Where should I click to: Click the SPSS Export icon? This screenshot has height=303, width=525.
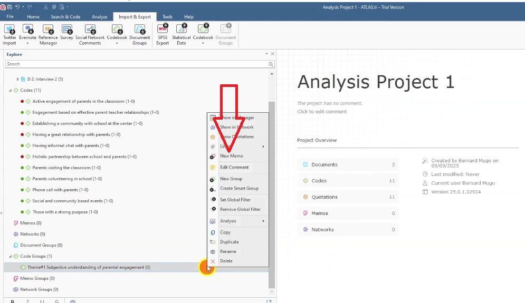coord(163,30)
